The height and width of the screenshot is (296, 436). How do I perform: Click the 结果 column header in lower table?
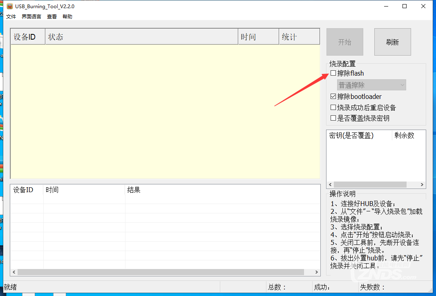(222, 190)
